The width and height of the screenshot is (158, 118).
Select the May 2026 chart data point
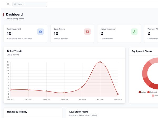(118, 94)
